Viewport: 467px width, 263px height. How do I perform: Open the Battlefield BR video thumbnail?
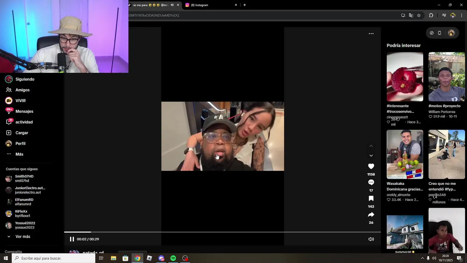click(x=405, y=233)
